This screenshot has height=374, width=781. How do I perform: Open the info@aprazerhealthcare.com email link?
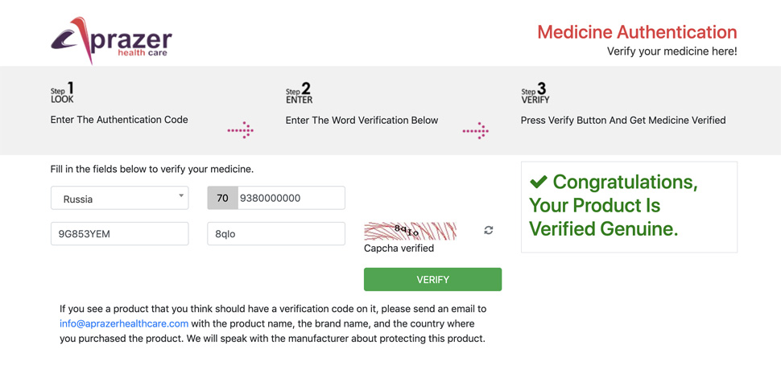pyautogui.click(x=124, y=323)
